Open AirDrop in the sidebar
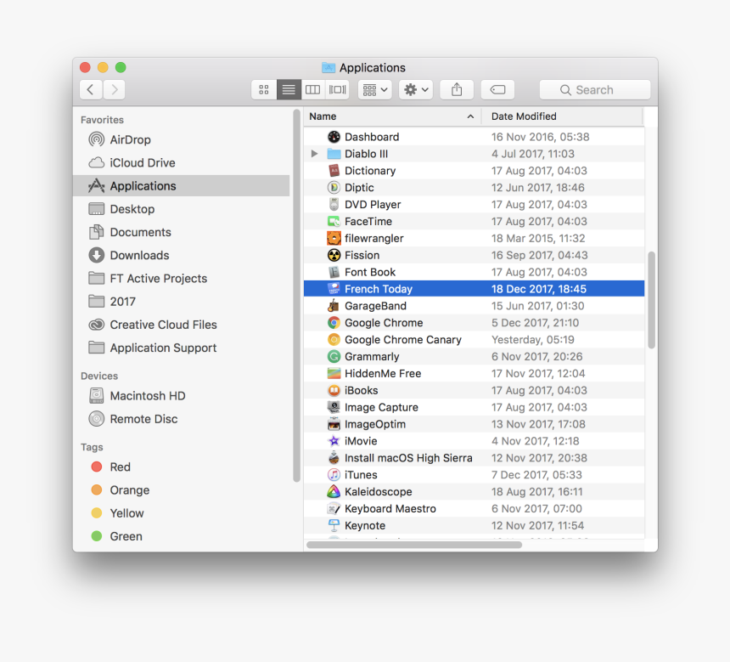Screen dimensions: 730x662 click(x=181, y=139)
